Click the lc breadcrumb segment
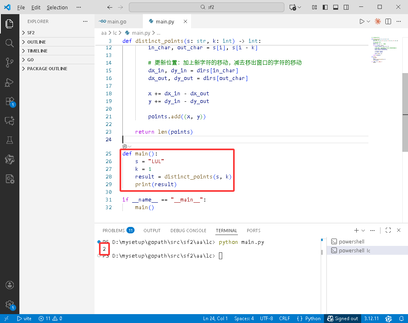Viewport: 408px width, 323px height. point(115,33)
